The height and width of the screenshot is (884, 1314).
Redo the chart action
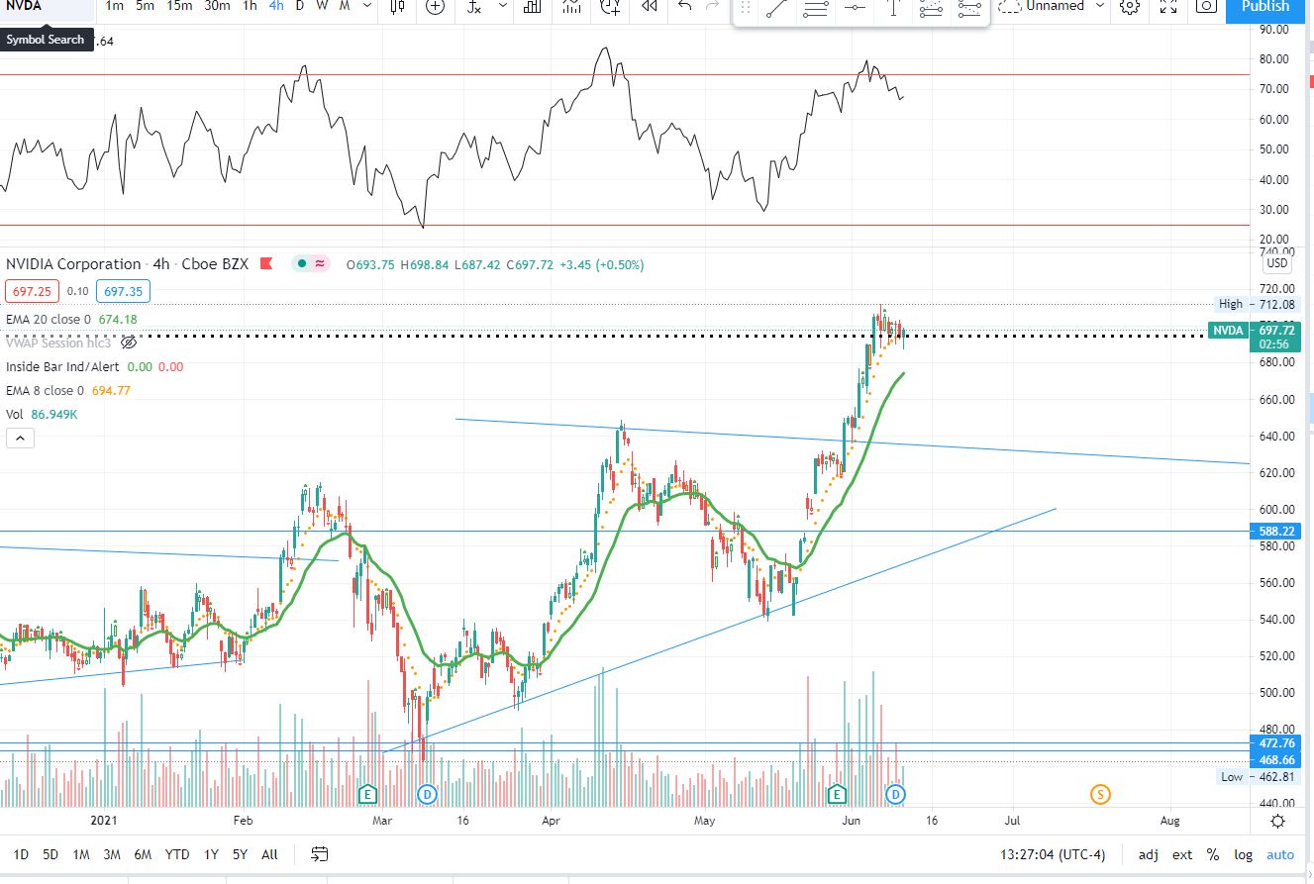pos(712,6)
